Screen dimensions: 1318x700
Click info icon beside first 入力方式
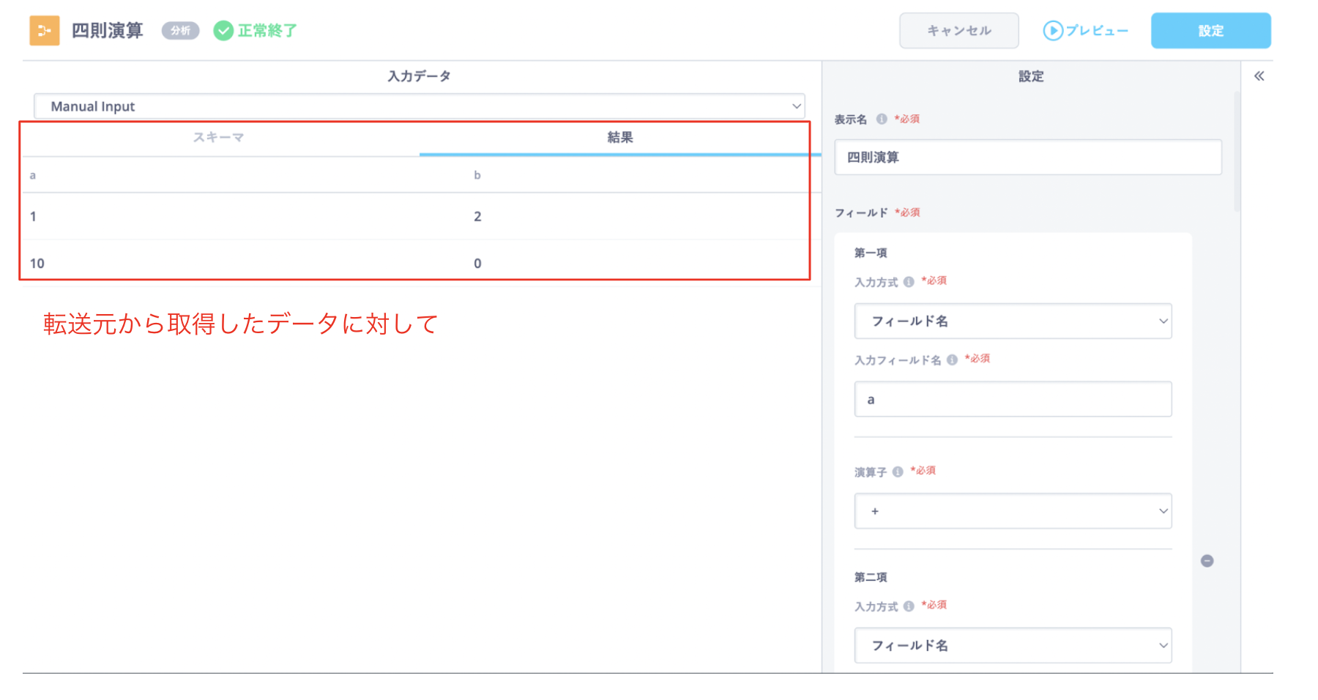click(x=909, y=282)
